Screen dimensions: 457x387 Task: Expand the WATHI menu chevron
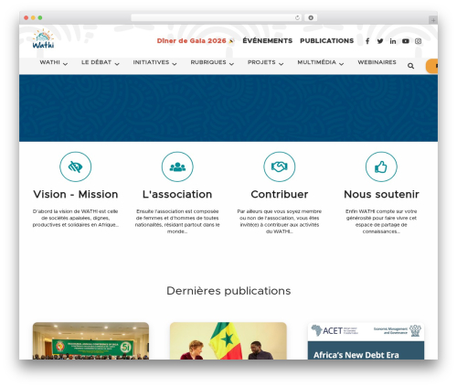coord(65,64)
